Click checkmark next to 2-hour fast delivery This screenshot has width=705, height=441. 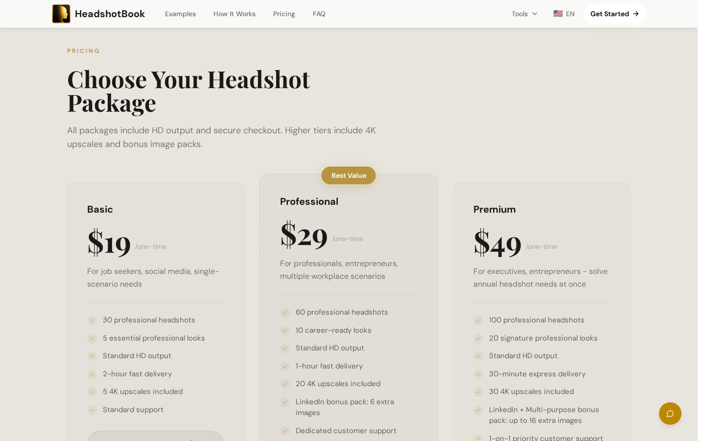pos(92,374)
